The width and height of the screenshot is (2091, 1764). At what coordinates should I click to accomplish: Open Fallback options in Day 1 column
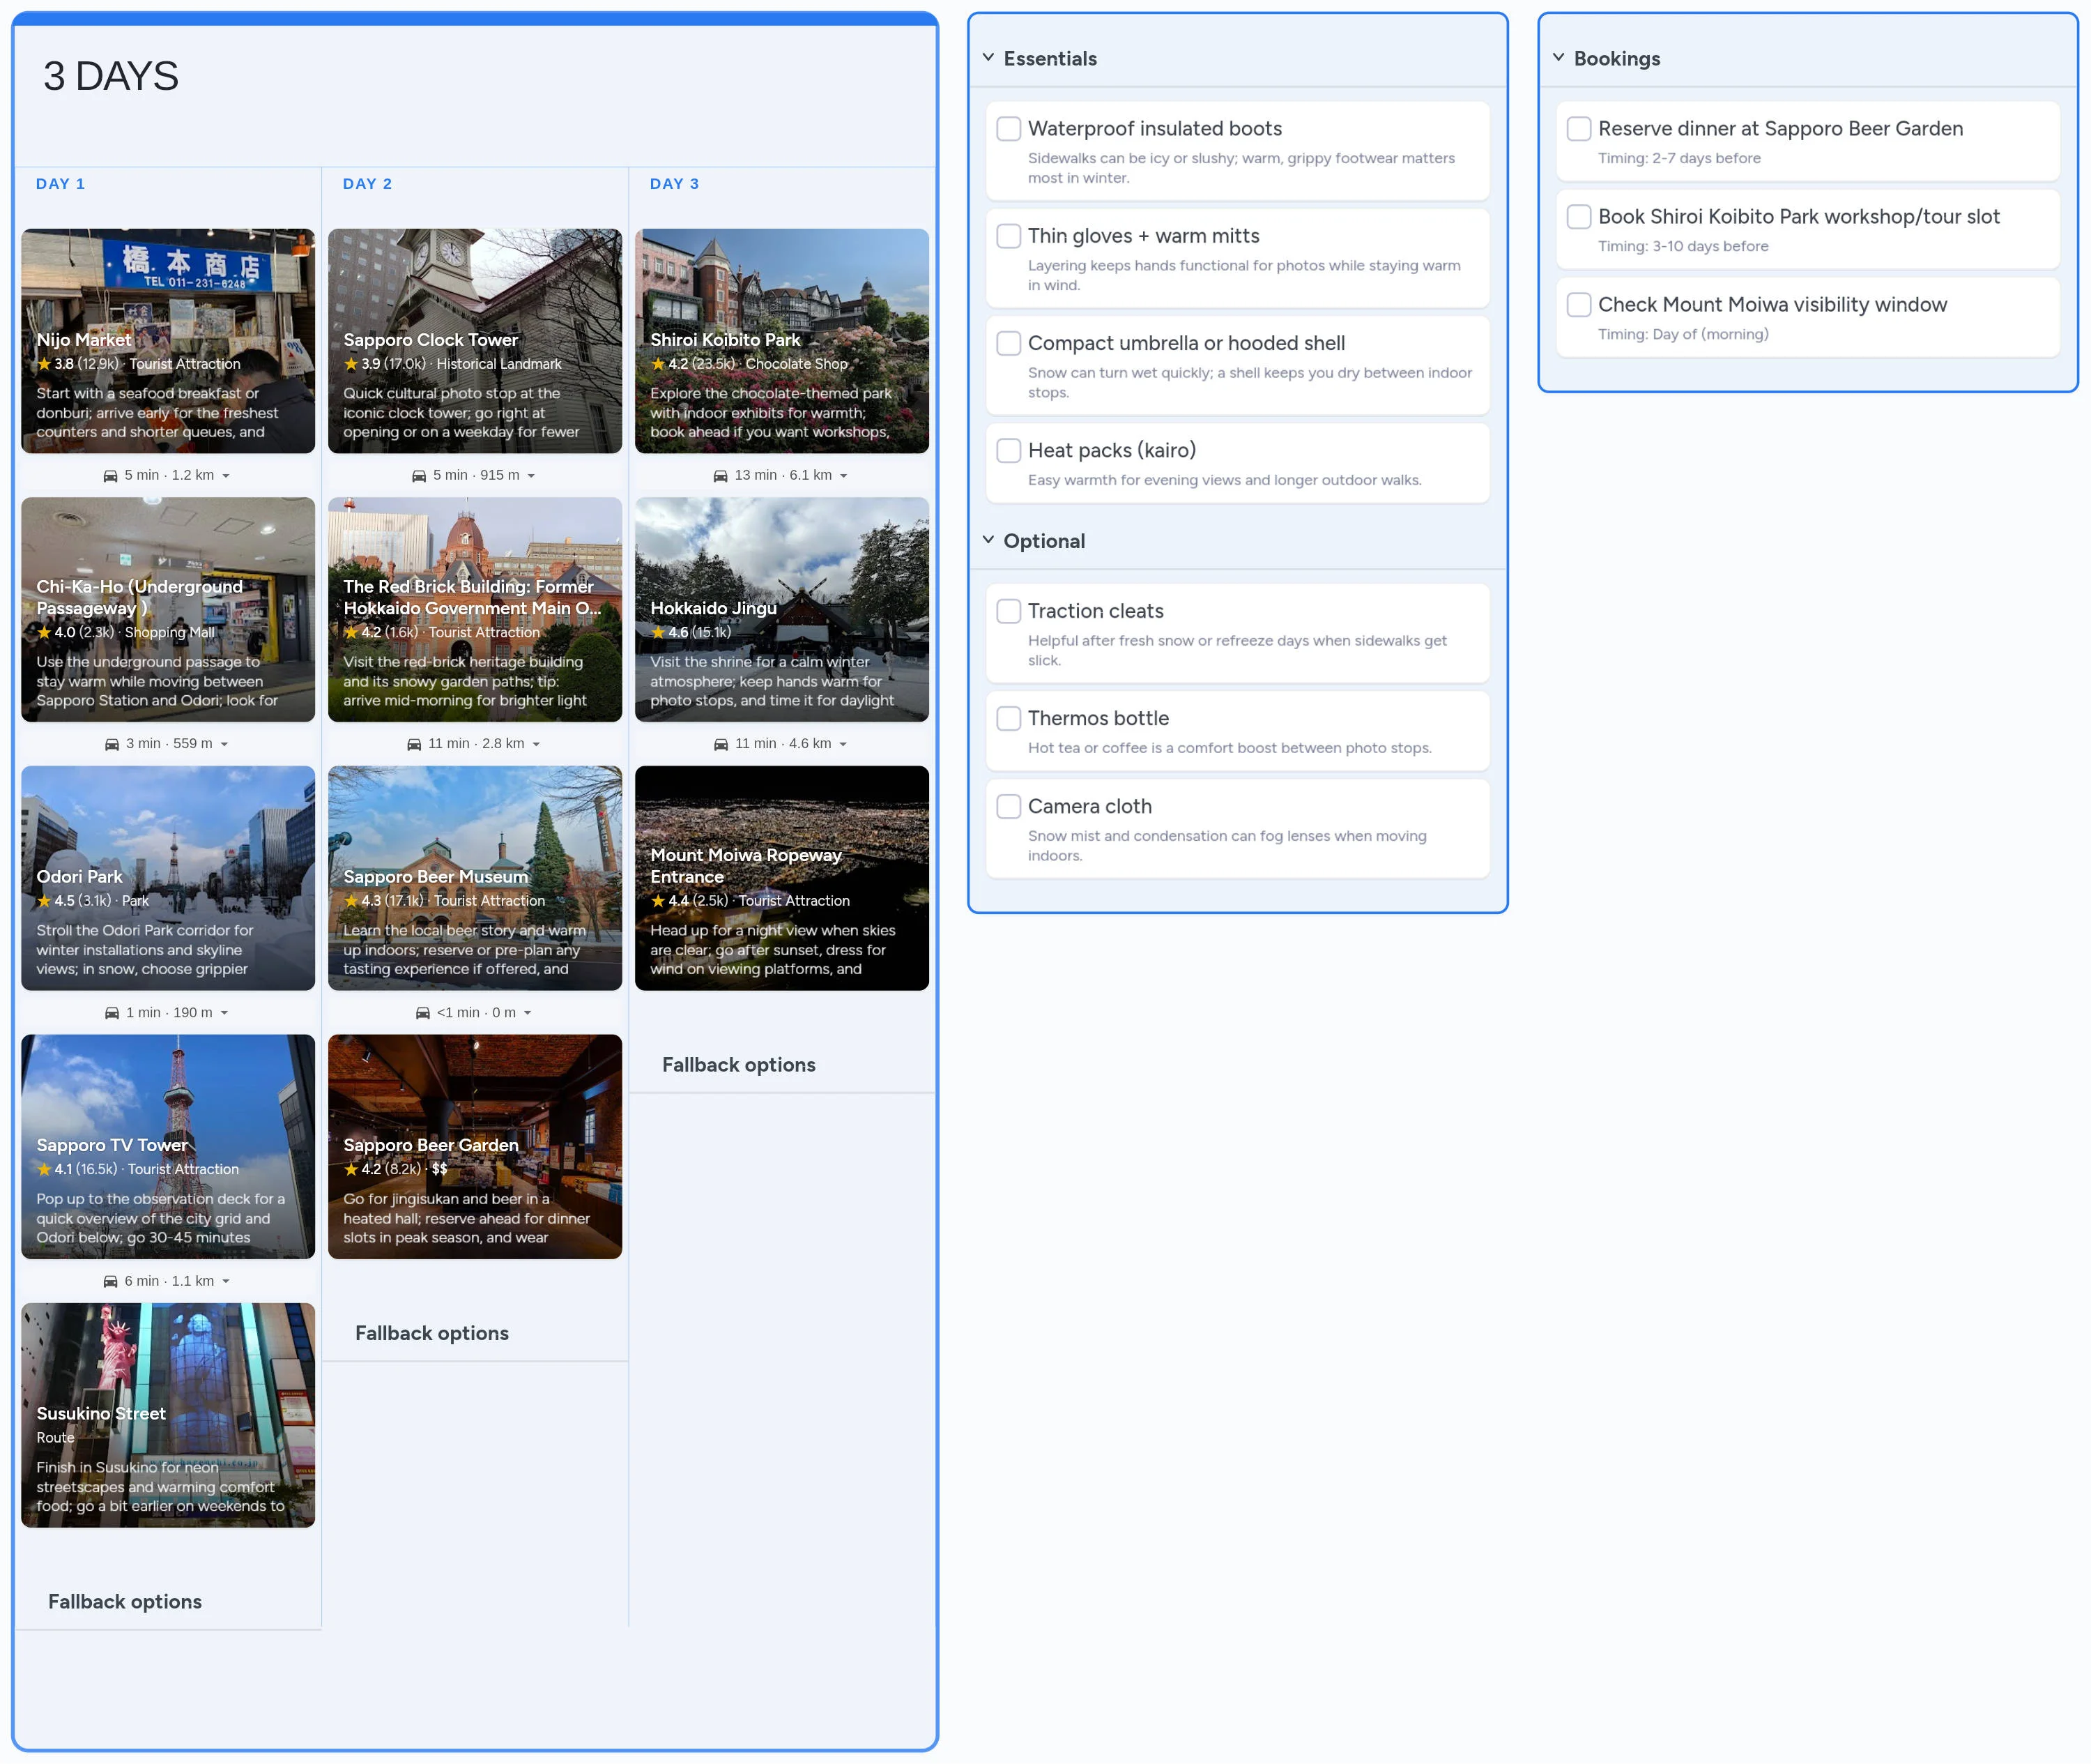coord(126,1601)
